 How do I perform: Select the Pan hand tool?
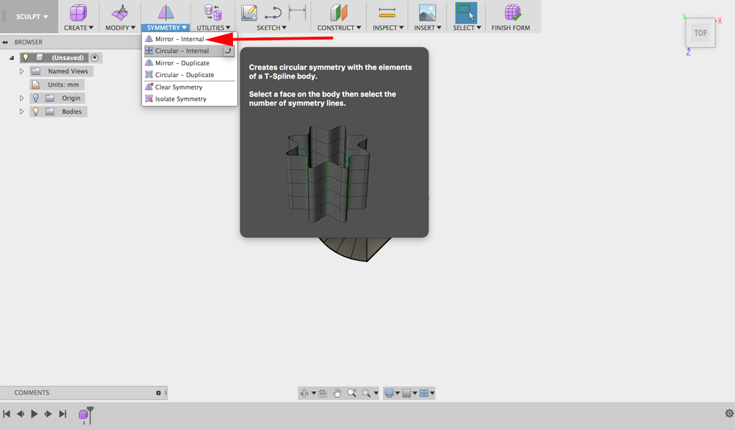337,393
